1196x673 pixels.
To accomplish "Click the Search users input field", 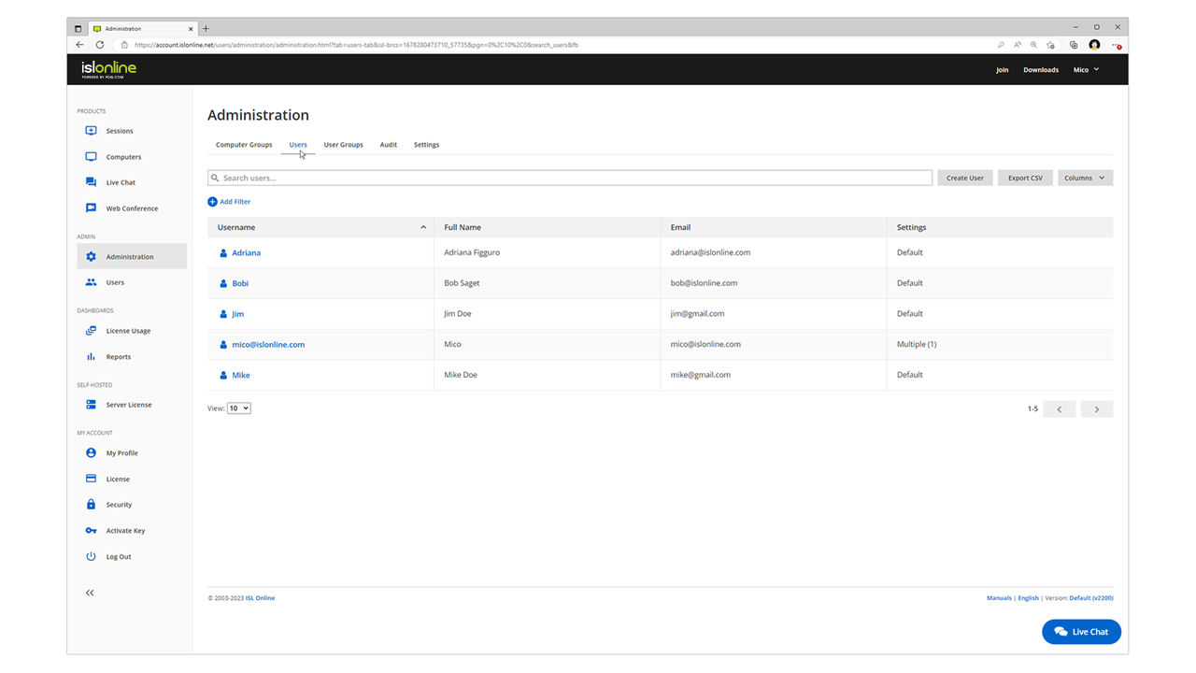I will click(570, 178).
